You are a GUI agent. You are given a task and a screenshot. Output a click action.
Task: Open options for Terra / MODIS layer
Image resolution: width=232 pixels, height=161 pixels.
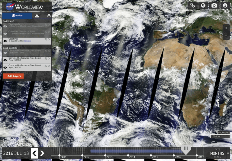(46, 58)
